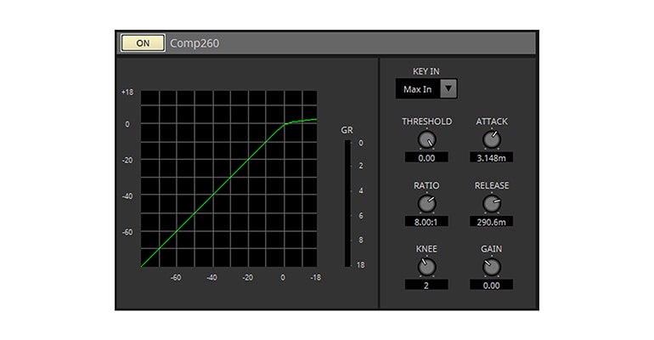Open the KEY IN dropdown arrow
This screenshot has width=654, height=340.
point(448,88)
